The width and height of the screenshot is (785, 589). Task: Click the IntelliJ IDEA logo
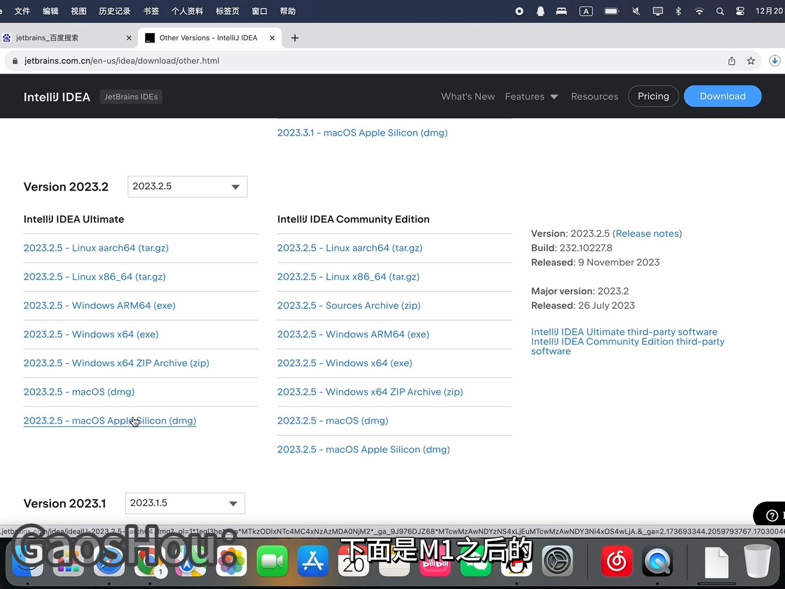point(57,97)
